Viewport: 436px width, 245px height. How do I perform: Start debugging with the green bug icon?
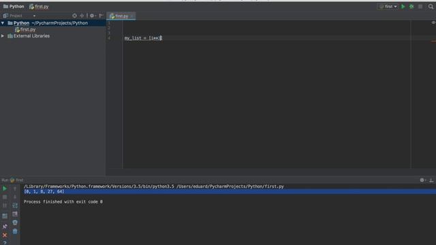(x=411, y=6)
